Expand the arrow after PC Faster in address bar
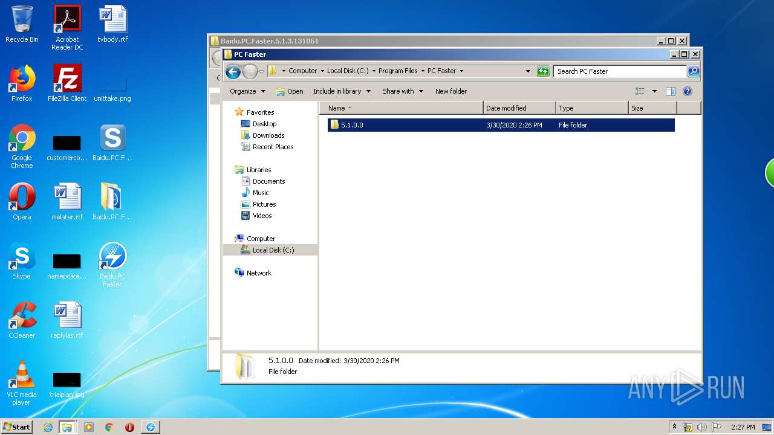This screenshot has height=435, width=774. [461, 71]
